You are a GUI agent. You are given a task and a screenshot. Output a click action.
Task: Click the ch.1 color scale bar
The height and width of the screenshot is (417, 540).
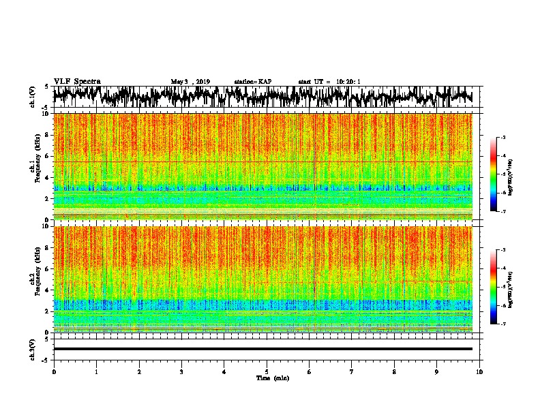point(493,174)
